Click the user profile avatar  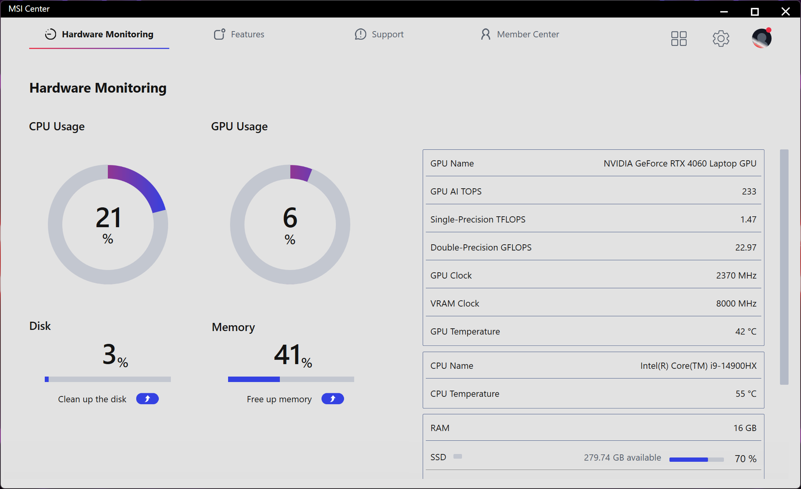click(761, 39)
